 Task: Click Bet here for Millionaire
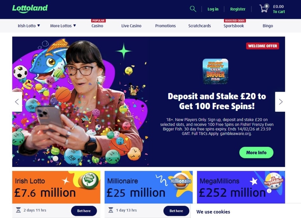click(176, 211)
